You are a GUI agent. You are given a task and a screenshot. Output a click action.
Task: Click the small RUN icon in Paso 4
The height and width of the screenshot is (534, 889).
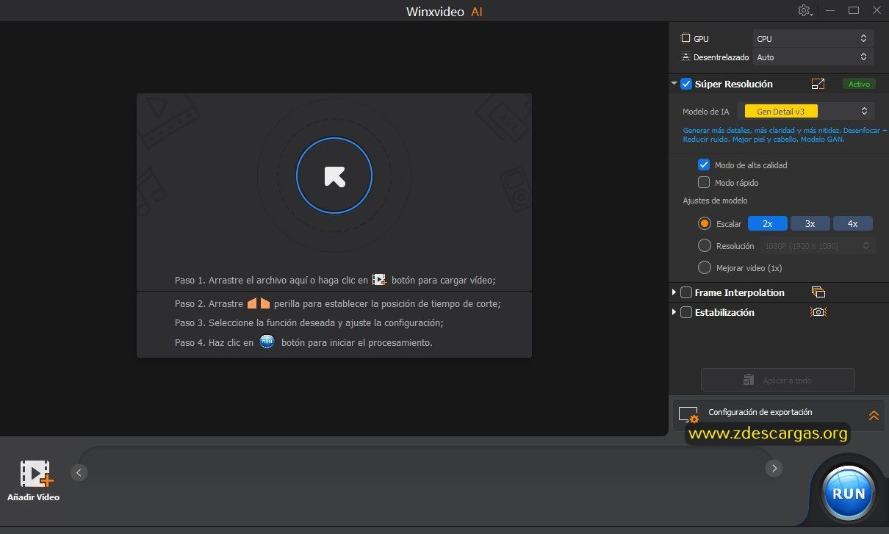(267, 342)
